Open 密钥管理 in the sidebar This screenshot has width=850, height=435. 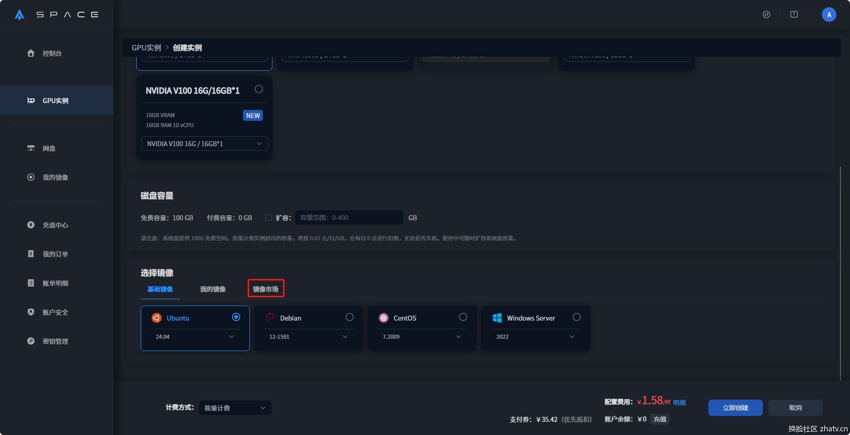55,341
